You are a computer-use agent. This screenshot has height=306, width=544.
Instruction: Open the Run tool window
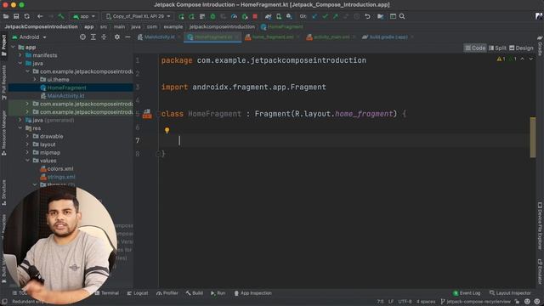(218, 293)
